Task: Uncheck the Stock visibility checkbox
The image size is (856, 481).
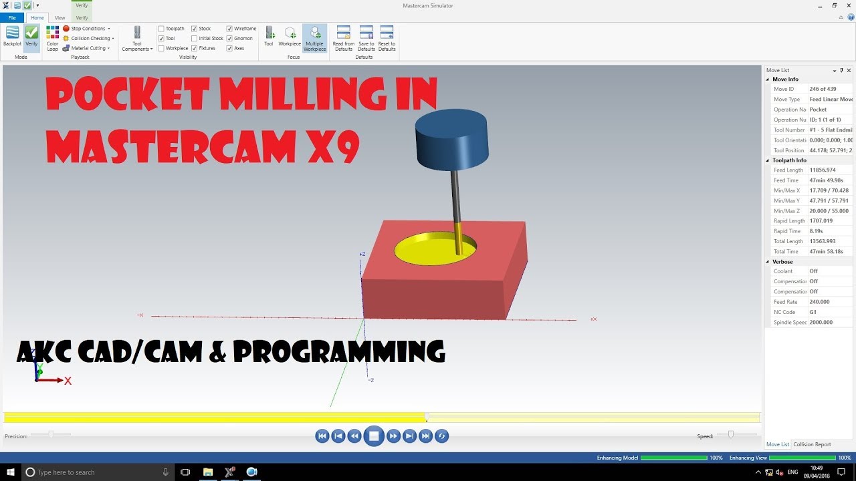Action: click(194, 29)
